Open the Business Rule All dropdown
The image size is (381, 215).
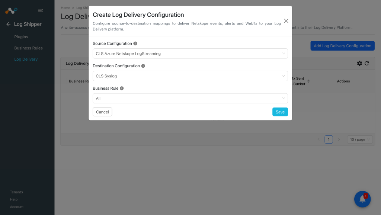click(x=190, y=98)
